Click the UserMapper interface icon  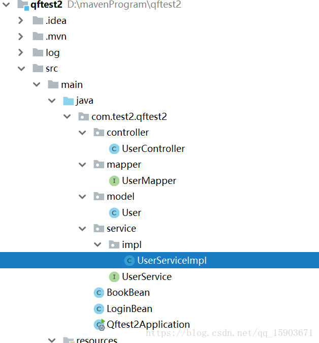pos(114,181)
